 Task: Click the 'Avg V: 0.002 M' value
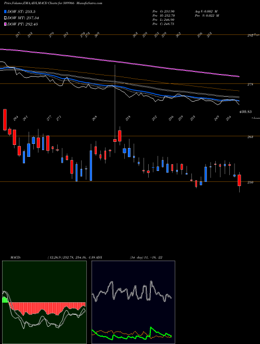pyautogui.click(x=206, y=11)
